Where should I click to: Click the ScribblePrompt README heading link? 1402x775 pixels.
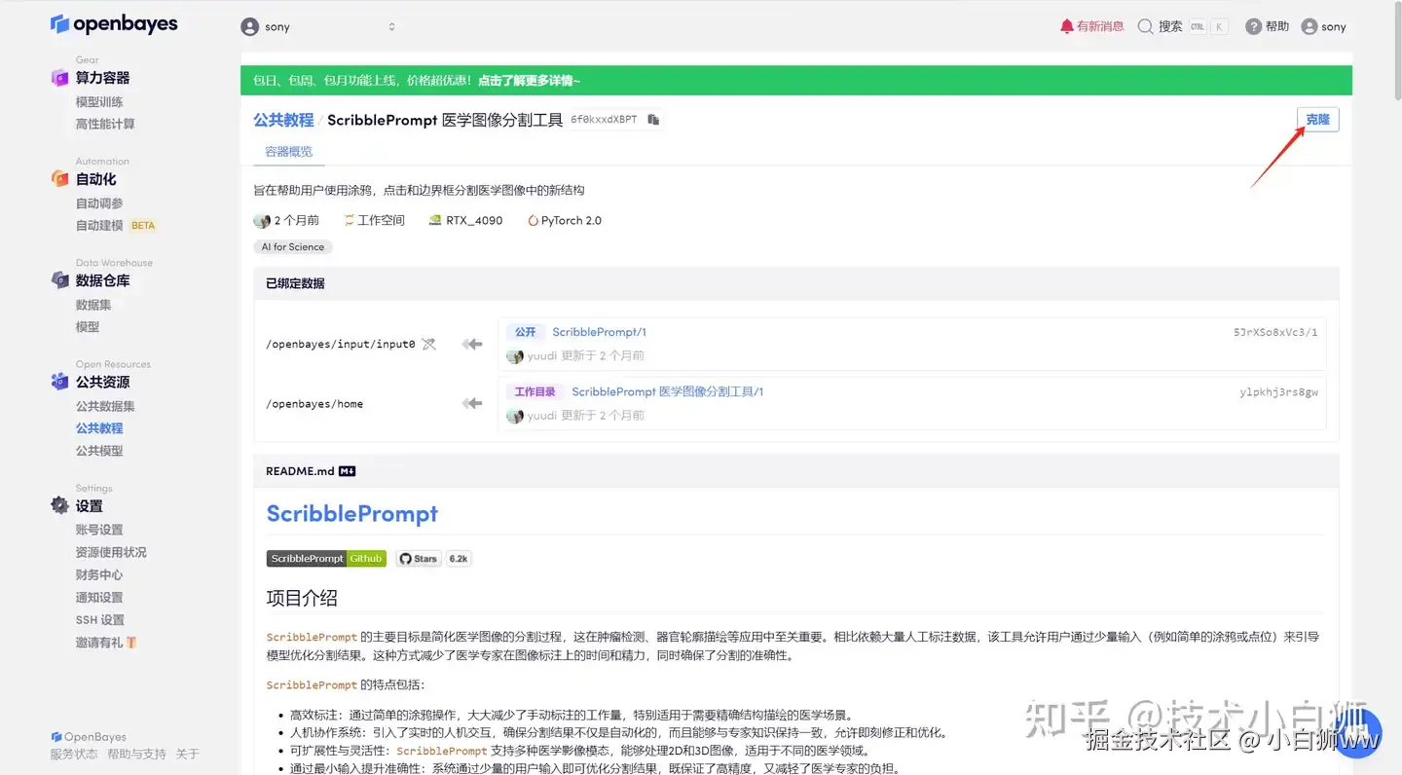click(x=351, y=513)
